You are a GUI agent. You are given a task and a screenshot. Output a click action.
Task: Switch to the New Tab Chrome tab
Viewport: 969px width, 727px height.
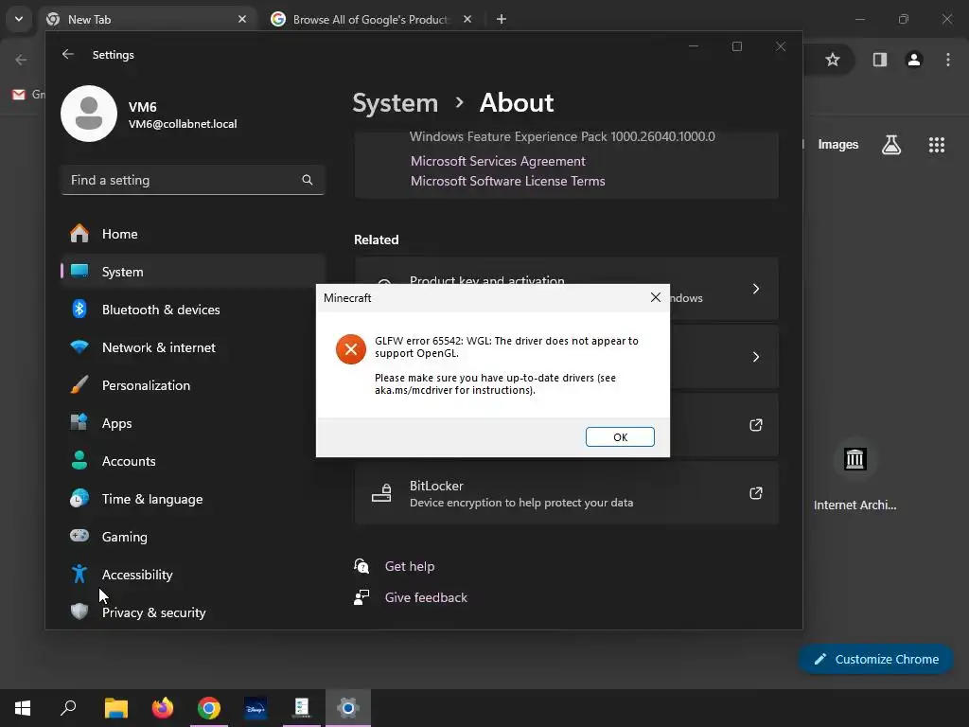click(x=149, y=20)
